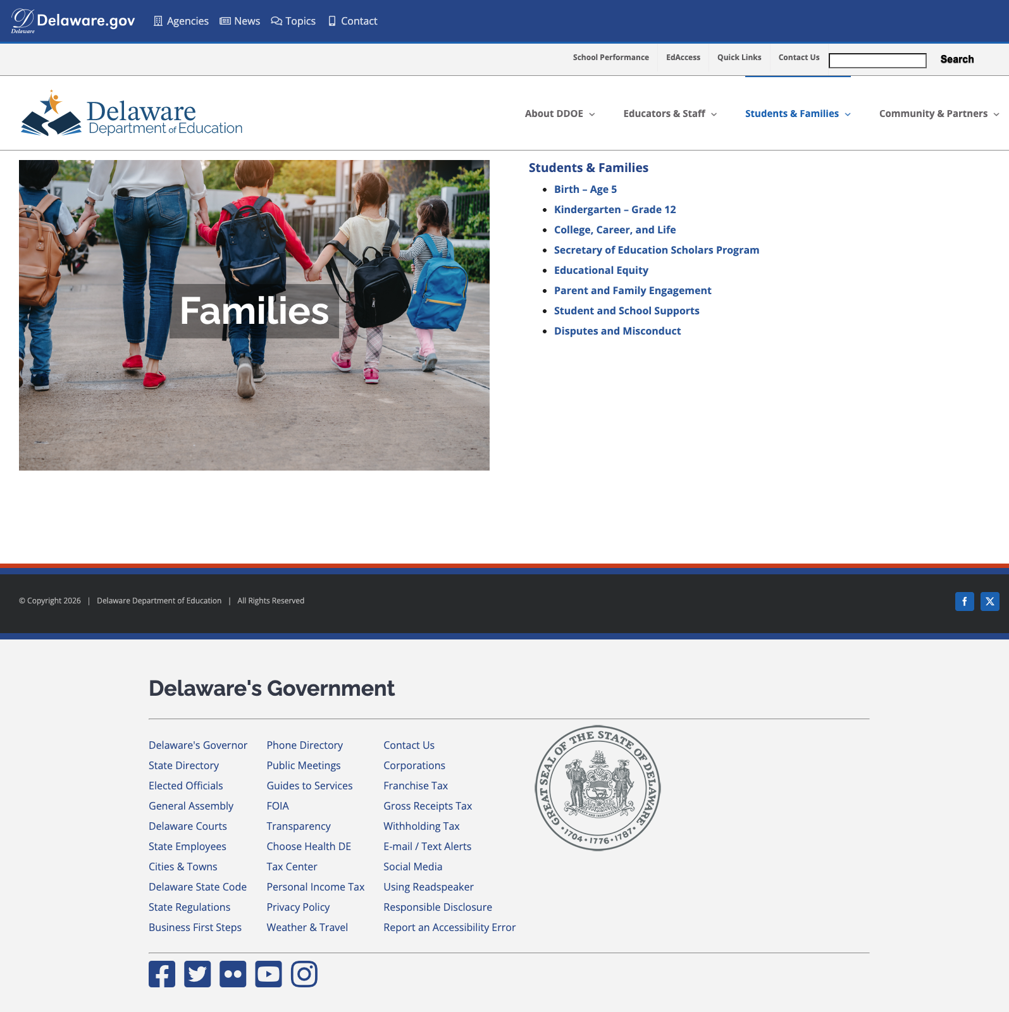Open the Birth – Age 5 link
Screen dimensions: 1009x1012
[x=585, y=189]
